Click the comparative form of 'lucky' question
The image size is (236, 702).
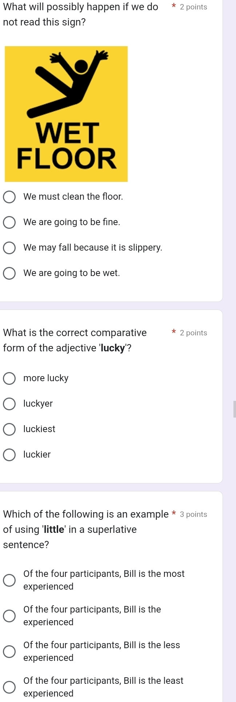pos(75,340)
